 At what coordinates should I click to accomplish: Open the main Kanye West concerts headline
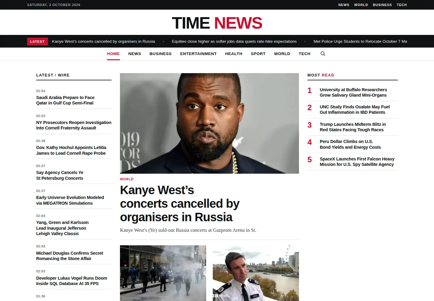[180, 203]
